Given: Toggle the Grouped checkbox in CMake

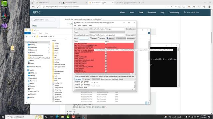Looking at the screenshot, I should click(x=91, y=38).
